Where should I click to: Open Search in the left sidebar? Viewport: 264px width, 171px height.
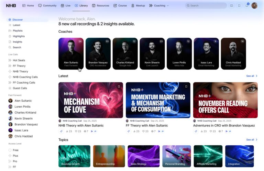(x=15, y=47)
